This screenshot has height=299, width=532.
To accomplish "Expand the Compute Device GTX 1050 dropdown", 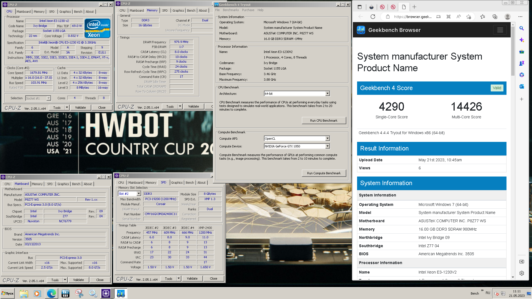I will 327,146.
